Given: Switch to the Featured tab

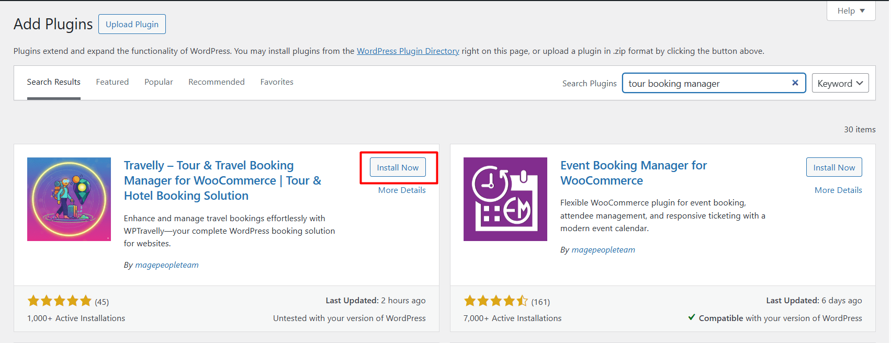Looking at the screenshot, I should [112, 82].
